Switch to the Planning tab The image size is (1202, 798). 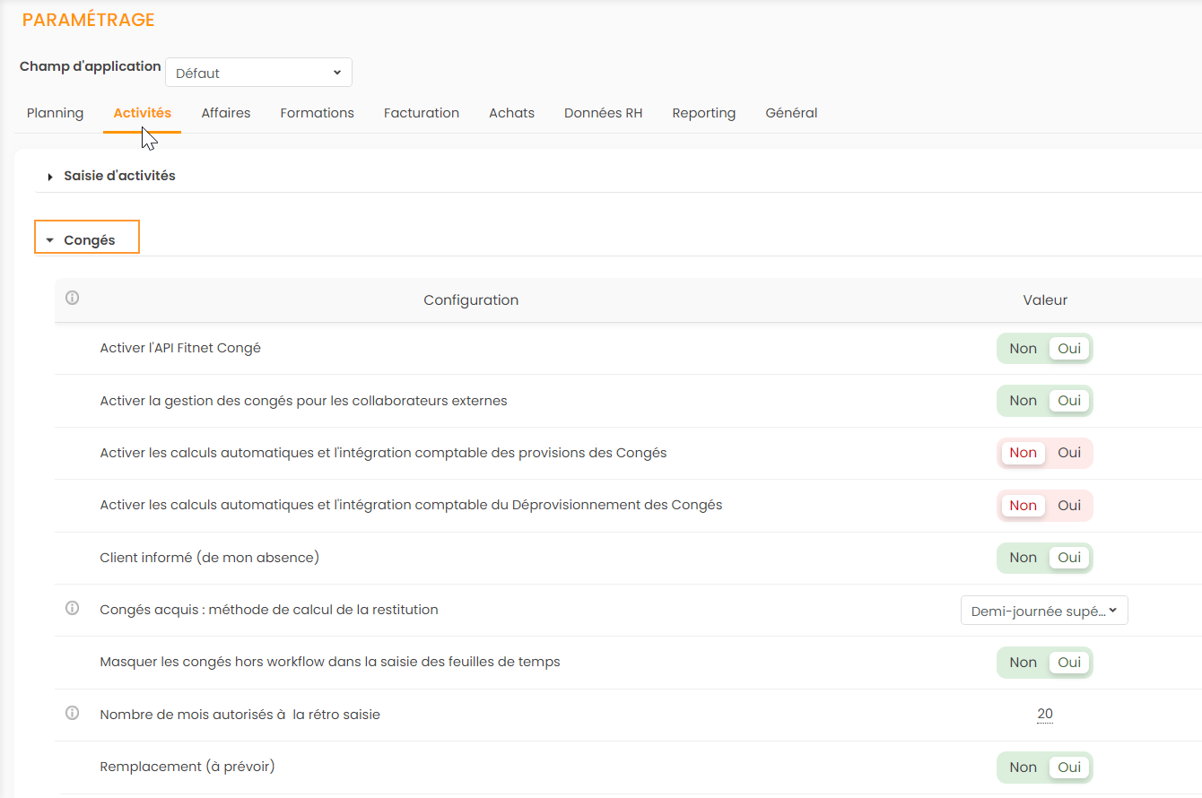coord(55,113)
